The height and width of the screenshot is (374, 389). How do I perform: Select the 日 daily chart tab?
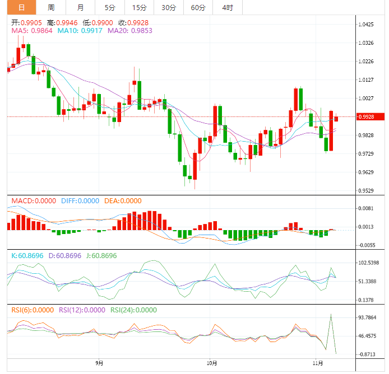tap(22, 7)
